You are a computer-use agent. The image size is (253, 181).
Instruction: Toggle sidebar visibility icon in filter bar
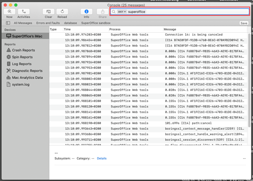[x=8, y=23]
